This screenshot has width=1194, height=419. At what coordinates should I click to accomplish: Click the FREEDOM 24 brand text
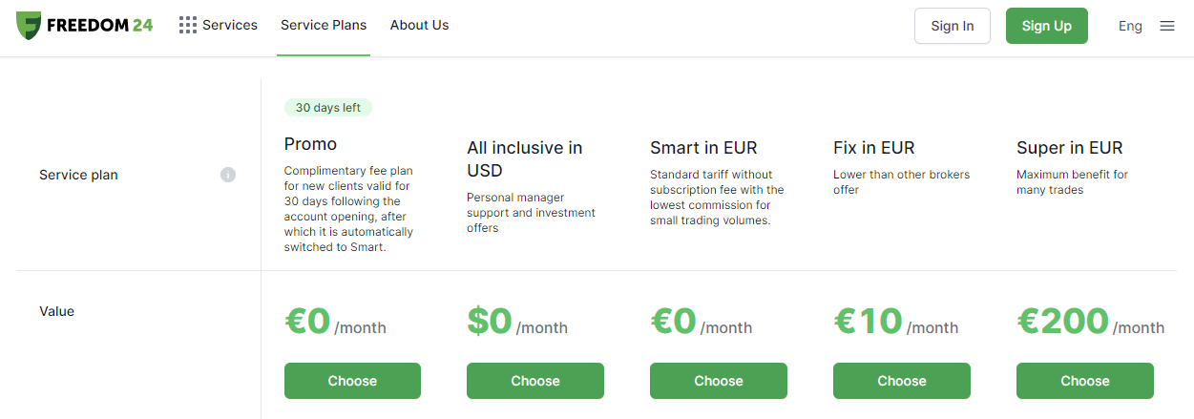pos(100,25)
